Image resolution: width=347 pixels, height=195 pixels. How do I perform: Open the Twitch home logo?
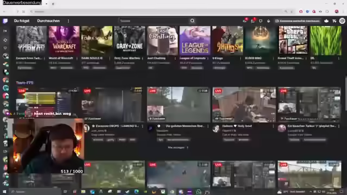[x=5, y=21]
